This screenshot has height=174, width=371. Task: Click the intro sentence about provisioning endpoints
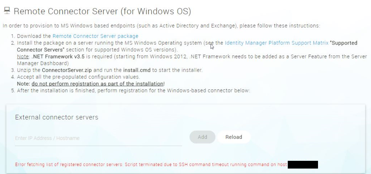(x=161, y=26)
